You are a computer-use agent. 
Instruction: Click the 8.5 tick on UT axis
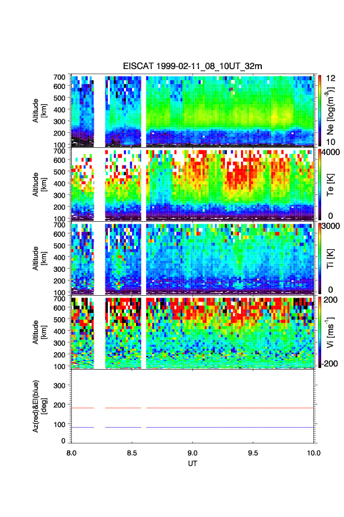pos(132,452)
